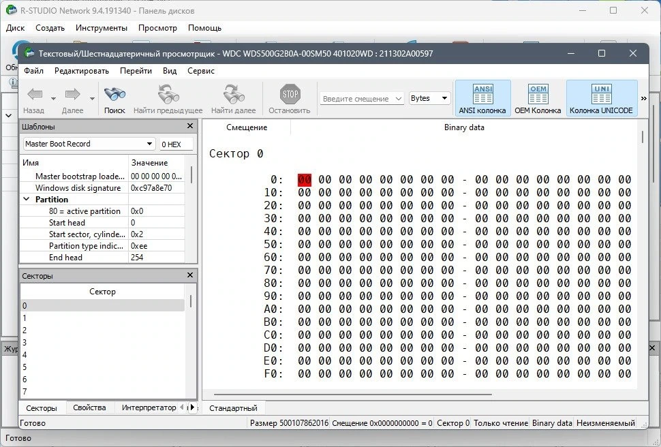The width and height of the screenshot is (661, 447).
Task: Open the Введите смещение offset combo box
Action: click(x=362, y=99)
